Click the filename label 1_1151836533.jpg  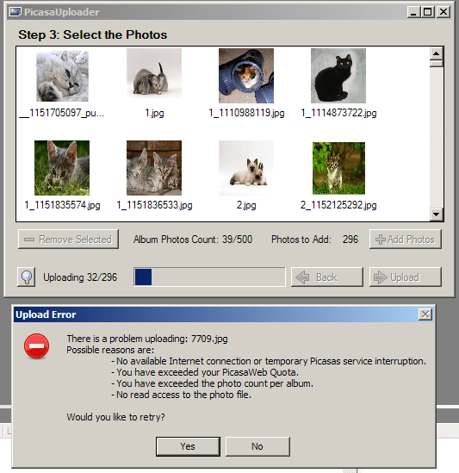(154, 205)
